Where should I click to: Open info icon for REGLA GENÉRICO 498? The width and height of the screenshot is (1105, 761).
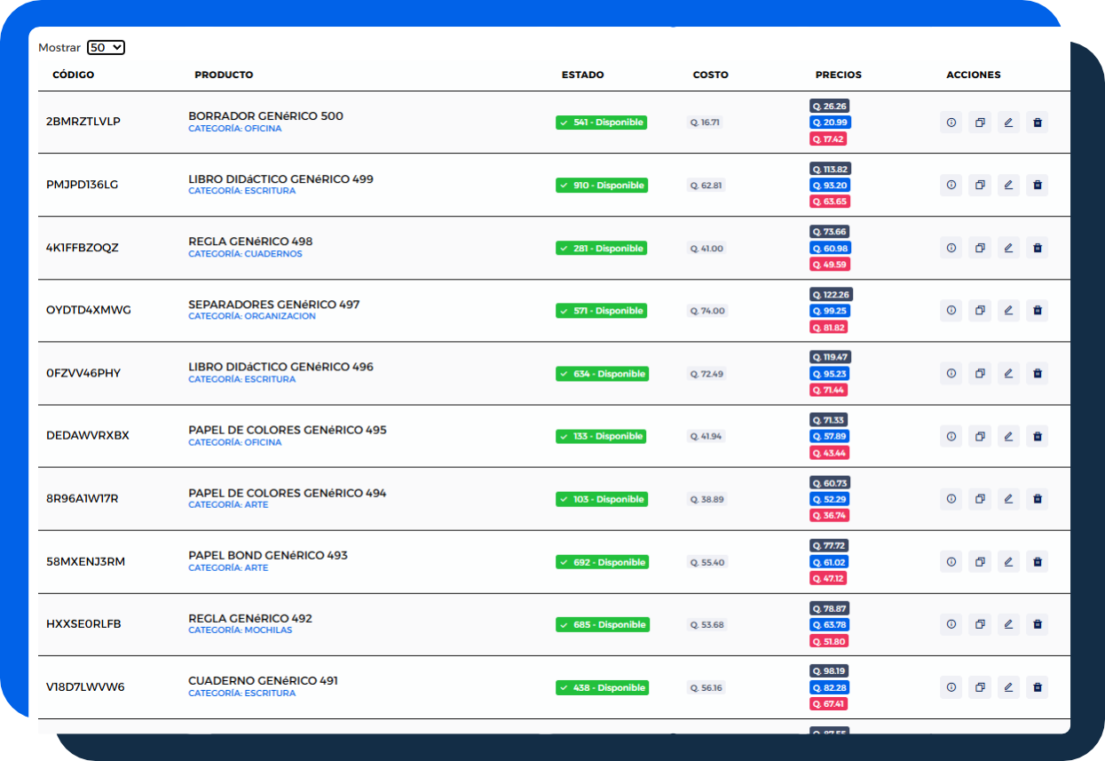tap(951, 248)
